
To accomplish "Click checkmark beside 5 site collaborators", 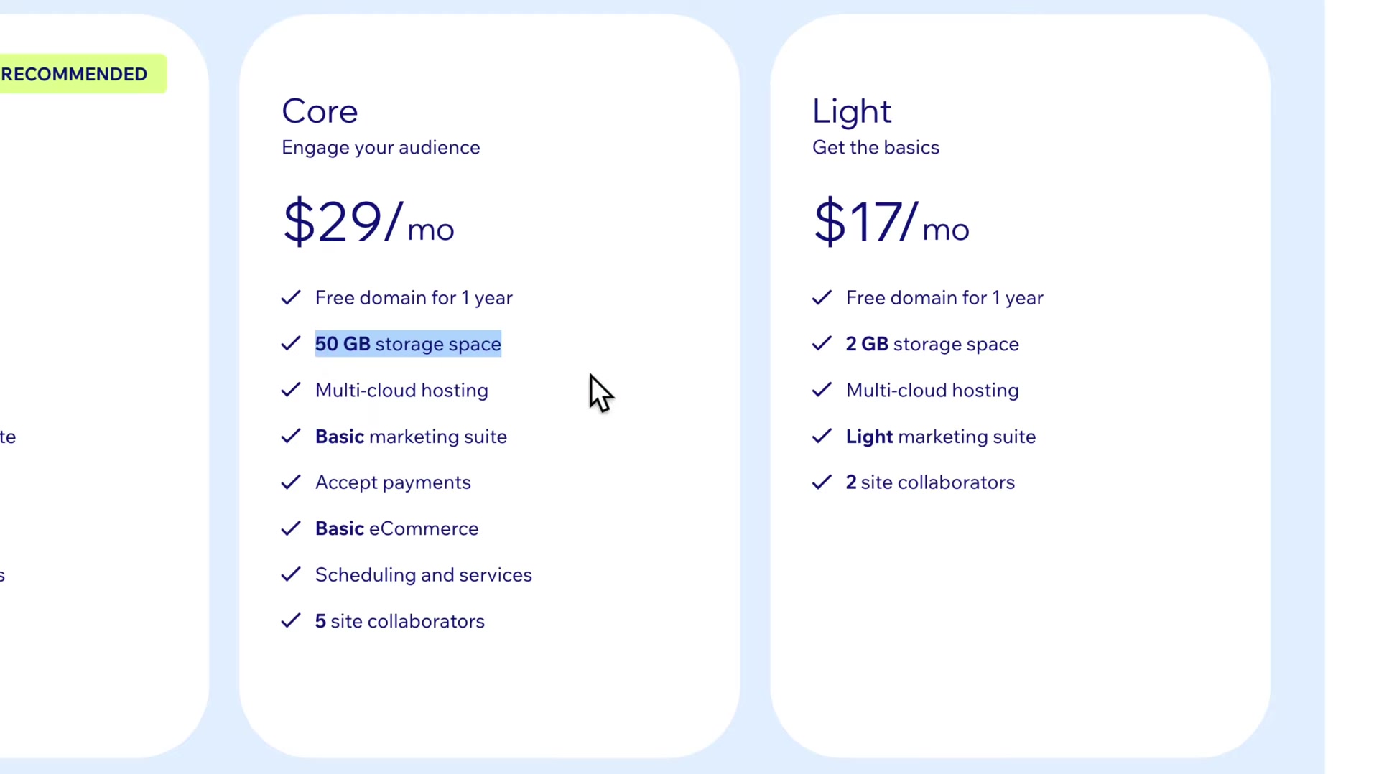I will pos(291,621).
